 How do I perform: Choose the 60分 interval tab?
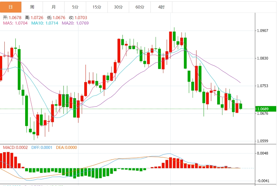tap(140, 7)
